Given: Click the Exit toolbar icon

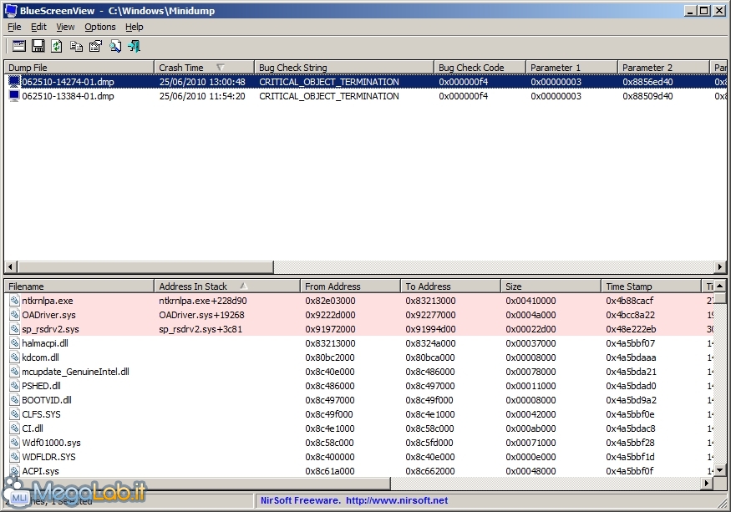Looking at the screenshot, I should (x=135, y=46).
